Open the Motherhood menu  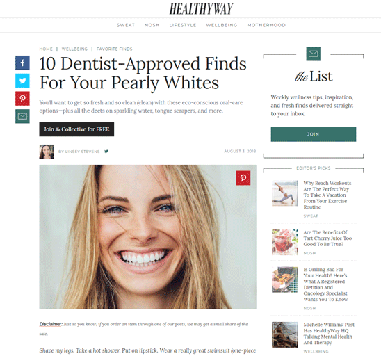point(266,25)
